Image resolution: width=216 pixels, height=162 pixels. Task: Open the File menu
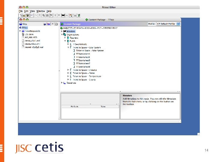pyautogui.click(x=20, y=11)
